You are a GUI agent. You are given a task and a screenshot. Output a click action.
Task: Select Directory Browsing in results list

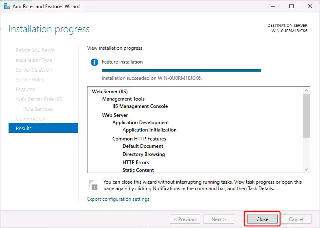(x=144, y=154)
